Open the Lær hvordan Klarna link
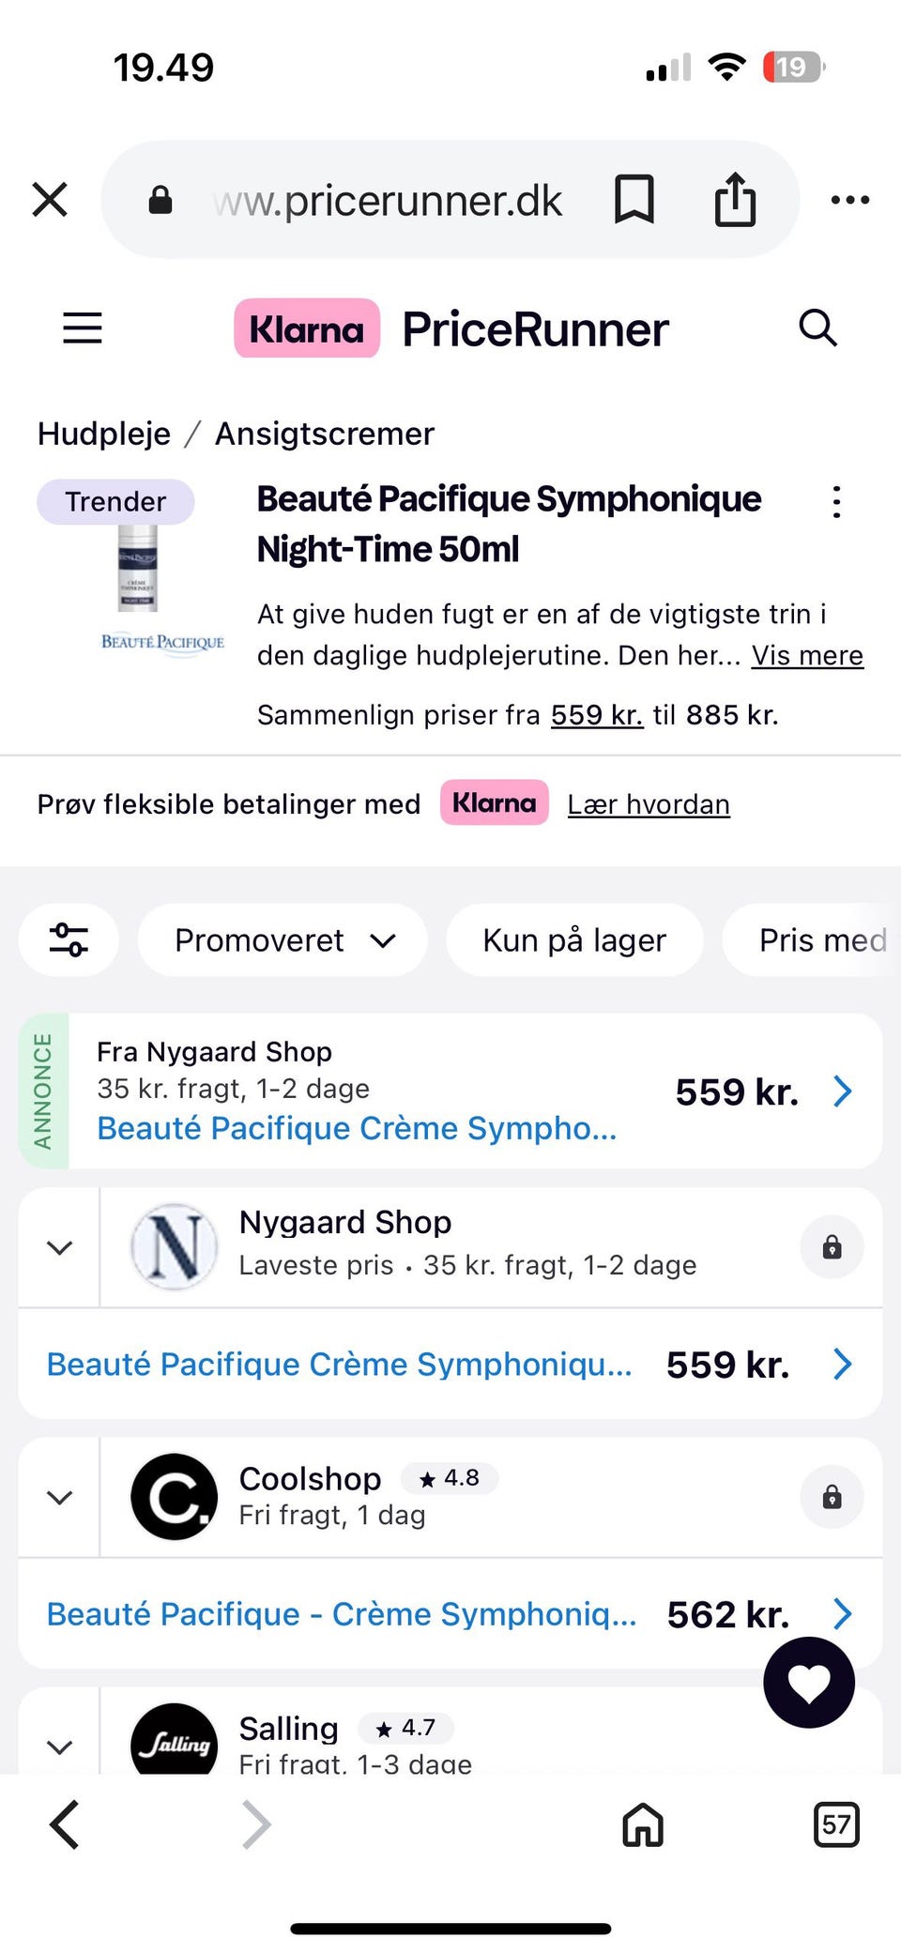The width and height of the screenshot is (901, 1953). coord(649,804)
